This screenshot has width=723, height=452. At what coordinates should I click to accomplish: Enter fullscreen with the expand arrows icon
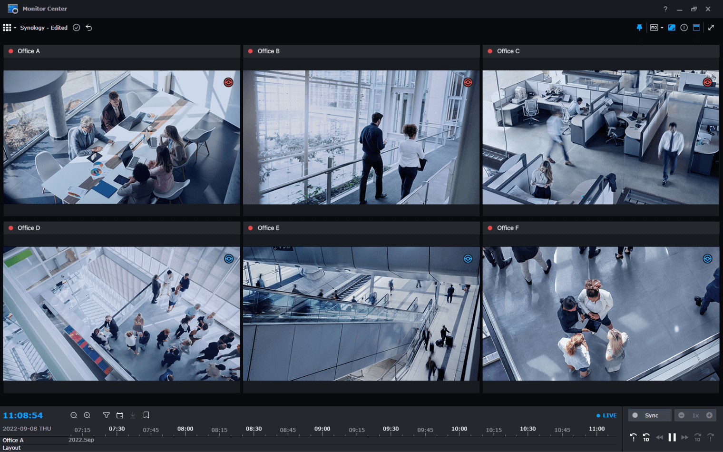coord(711,28)
